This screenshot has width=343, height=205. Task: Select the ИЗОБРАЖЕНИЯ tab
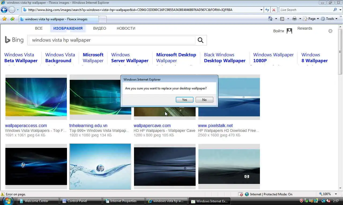click(x=68, y=28)
